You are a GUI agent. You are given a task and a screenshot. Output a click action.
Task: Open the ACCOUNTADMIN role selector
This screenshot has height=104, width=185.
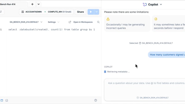coord(32,12)
